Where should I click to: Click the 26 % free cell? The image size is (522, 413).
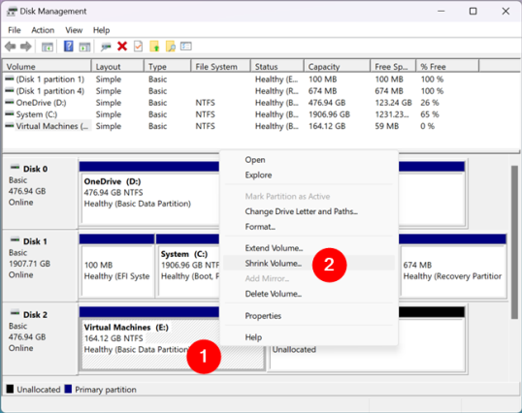430,103
